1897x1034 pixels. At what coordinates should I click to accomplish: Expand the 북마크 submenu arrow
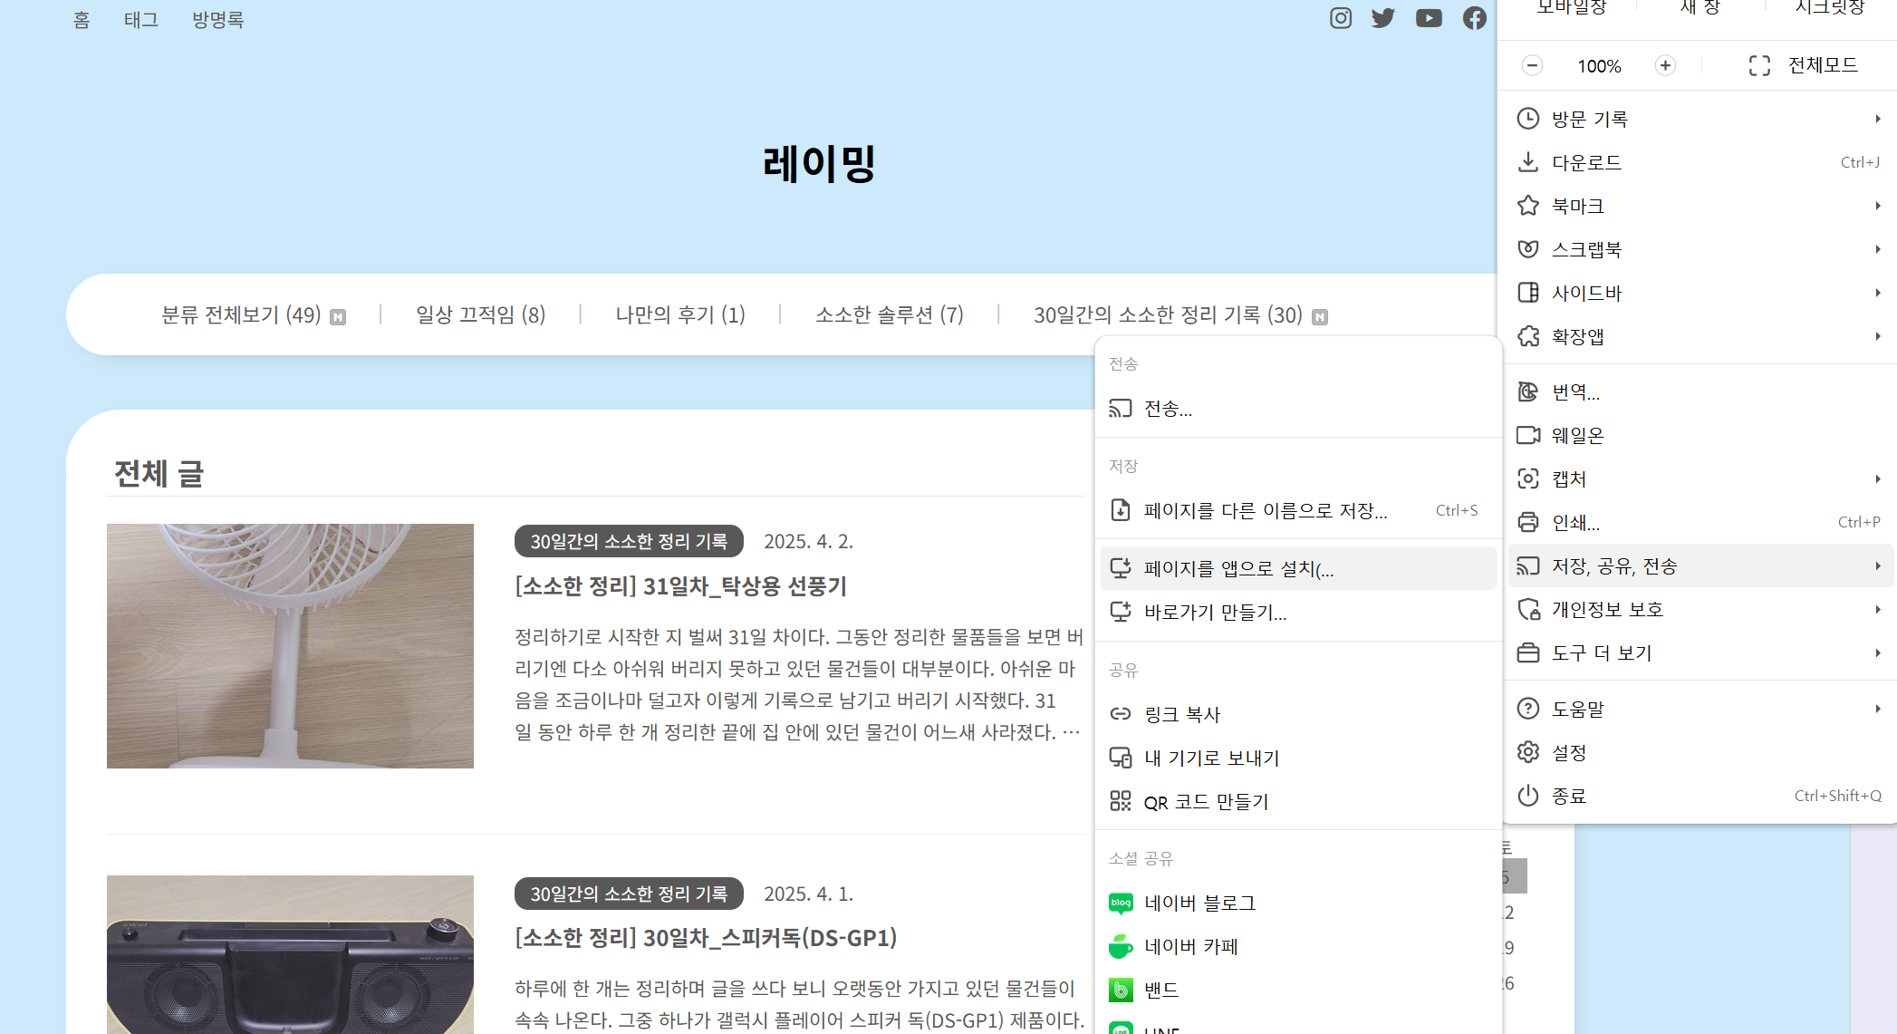tap(1878, 206)
